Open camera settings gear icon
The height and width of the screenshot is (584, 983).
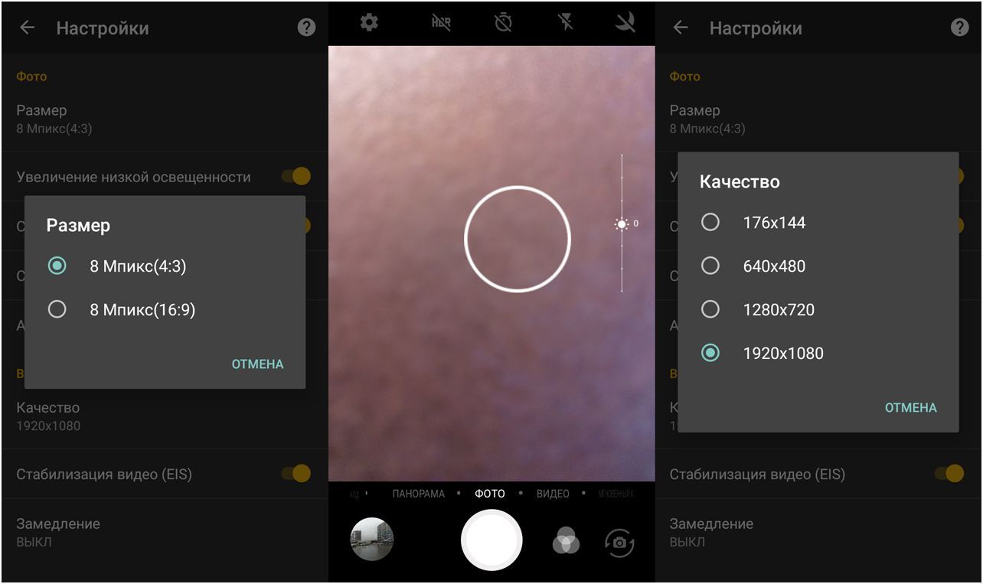pos(369,23)
